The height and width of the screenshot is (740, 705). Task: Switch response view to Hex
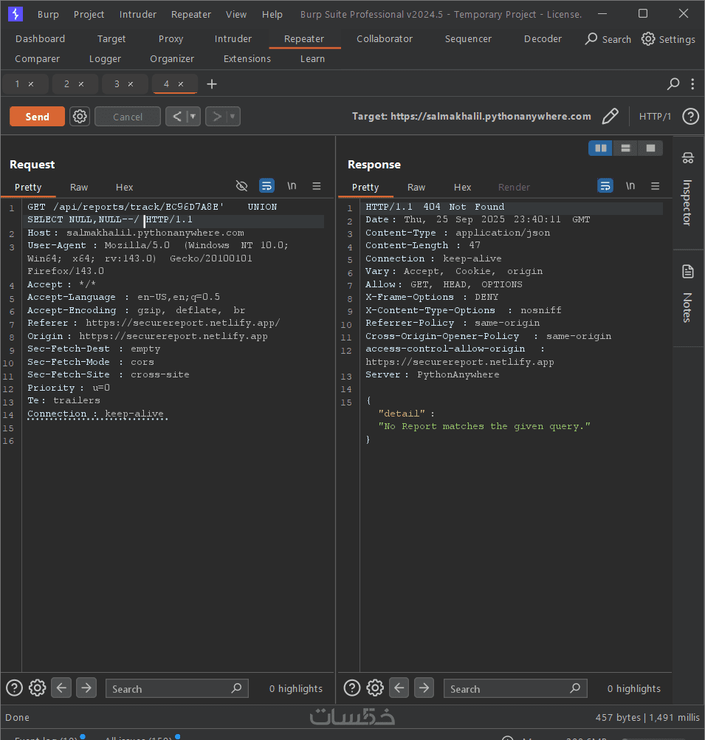click(x=462, y=188)
